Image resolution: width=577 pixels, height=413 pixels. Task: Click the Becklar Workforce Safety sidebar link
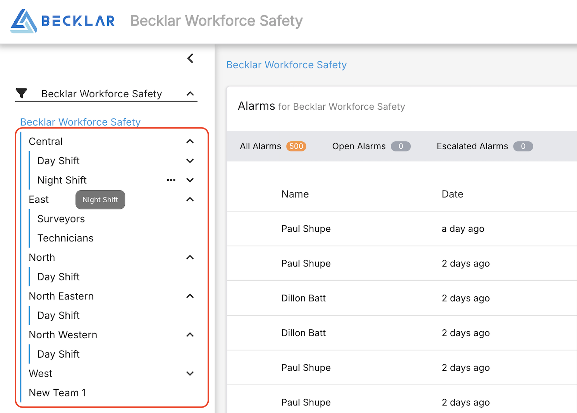tap(80, 122)
